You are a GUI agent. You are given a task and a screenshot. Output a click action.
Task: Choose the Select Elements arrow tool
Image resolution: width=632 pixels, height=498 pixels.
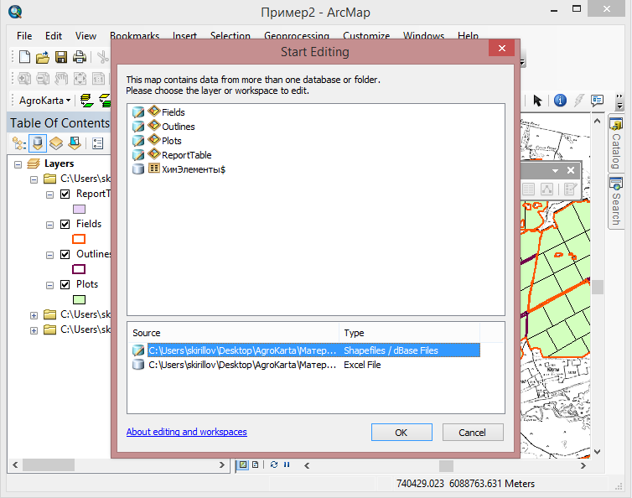pyautogui.click(x=537, y=100)
